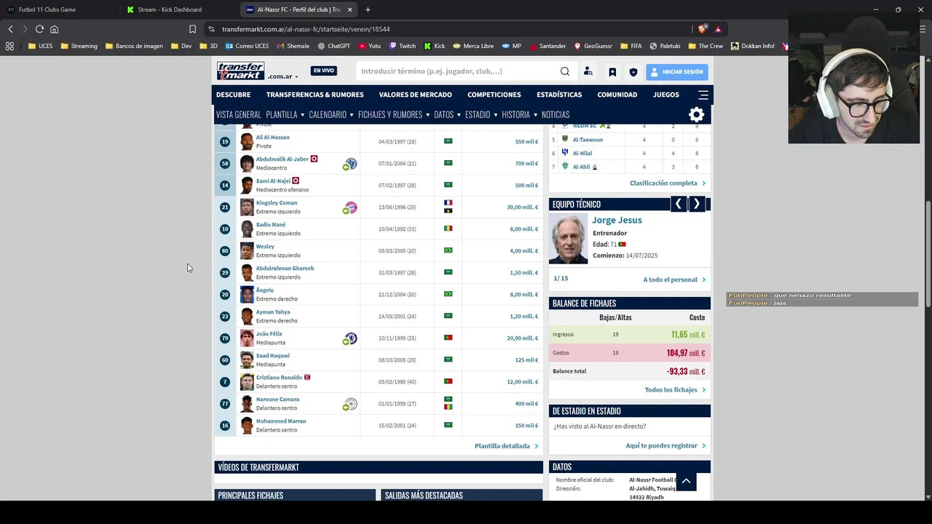Viewport: 932px width, 524px height.
Task: Open VALORES DE MERCADO menu
Action: coord(415,95)
